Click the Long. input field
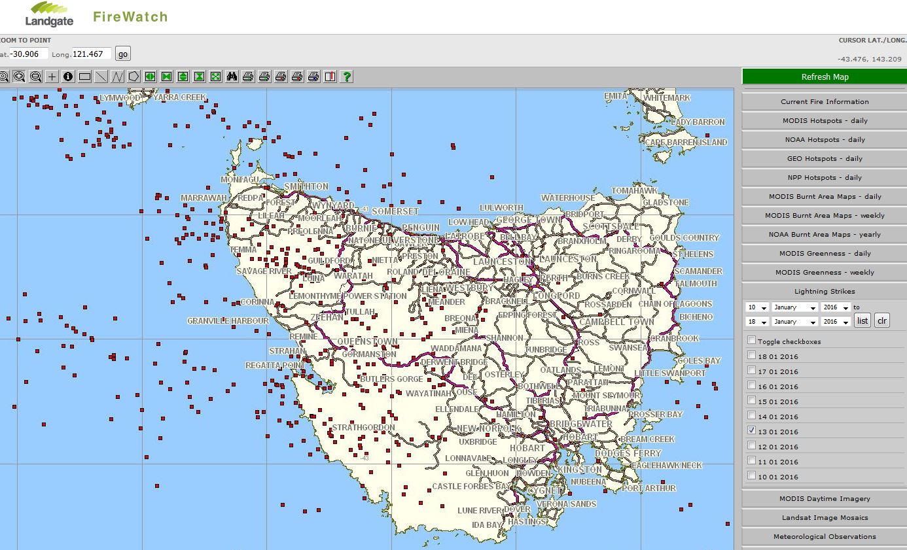This screenshot has width=907, height=550. [91, 54]
